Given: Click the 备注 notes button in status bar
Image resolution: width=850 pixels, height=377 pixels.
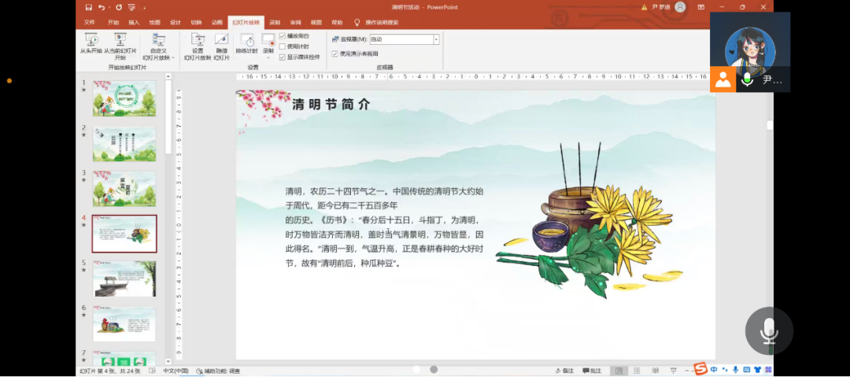Looking at the screenshot, I should 564,371.
